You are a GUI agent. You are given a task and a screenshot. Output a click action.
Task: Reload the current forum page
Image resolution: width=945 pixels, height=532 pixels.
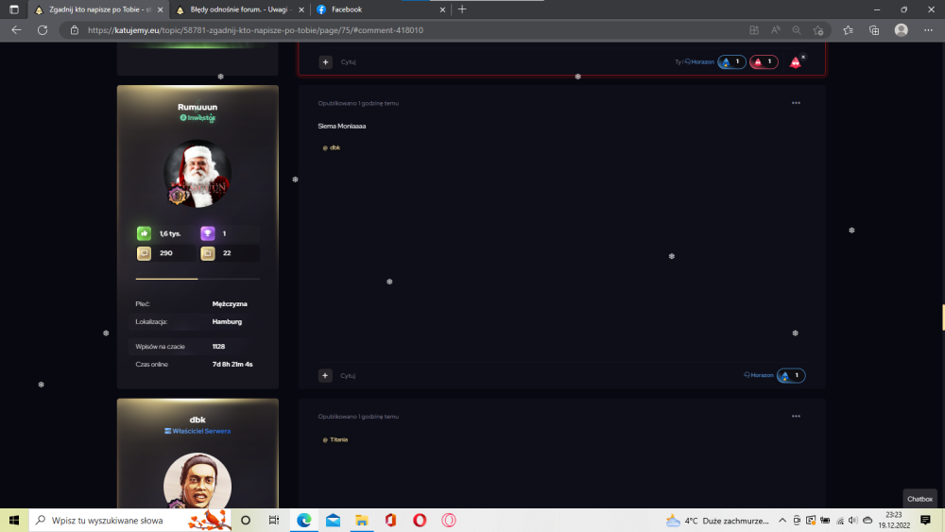point(43,30)
